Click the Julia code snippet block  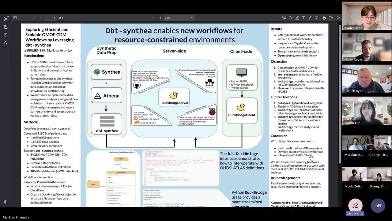click(x=181, y=168)
